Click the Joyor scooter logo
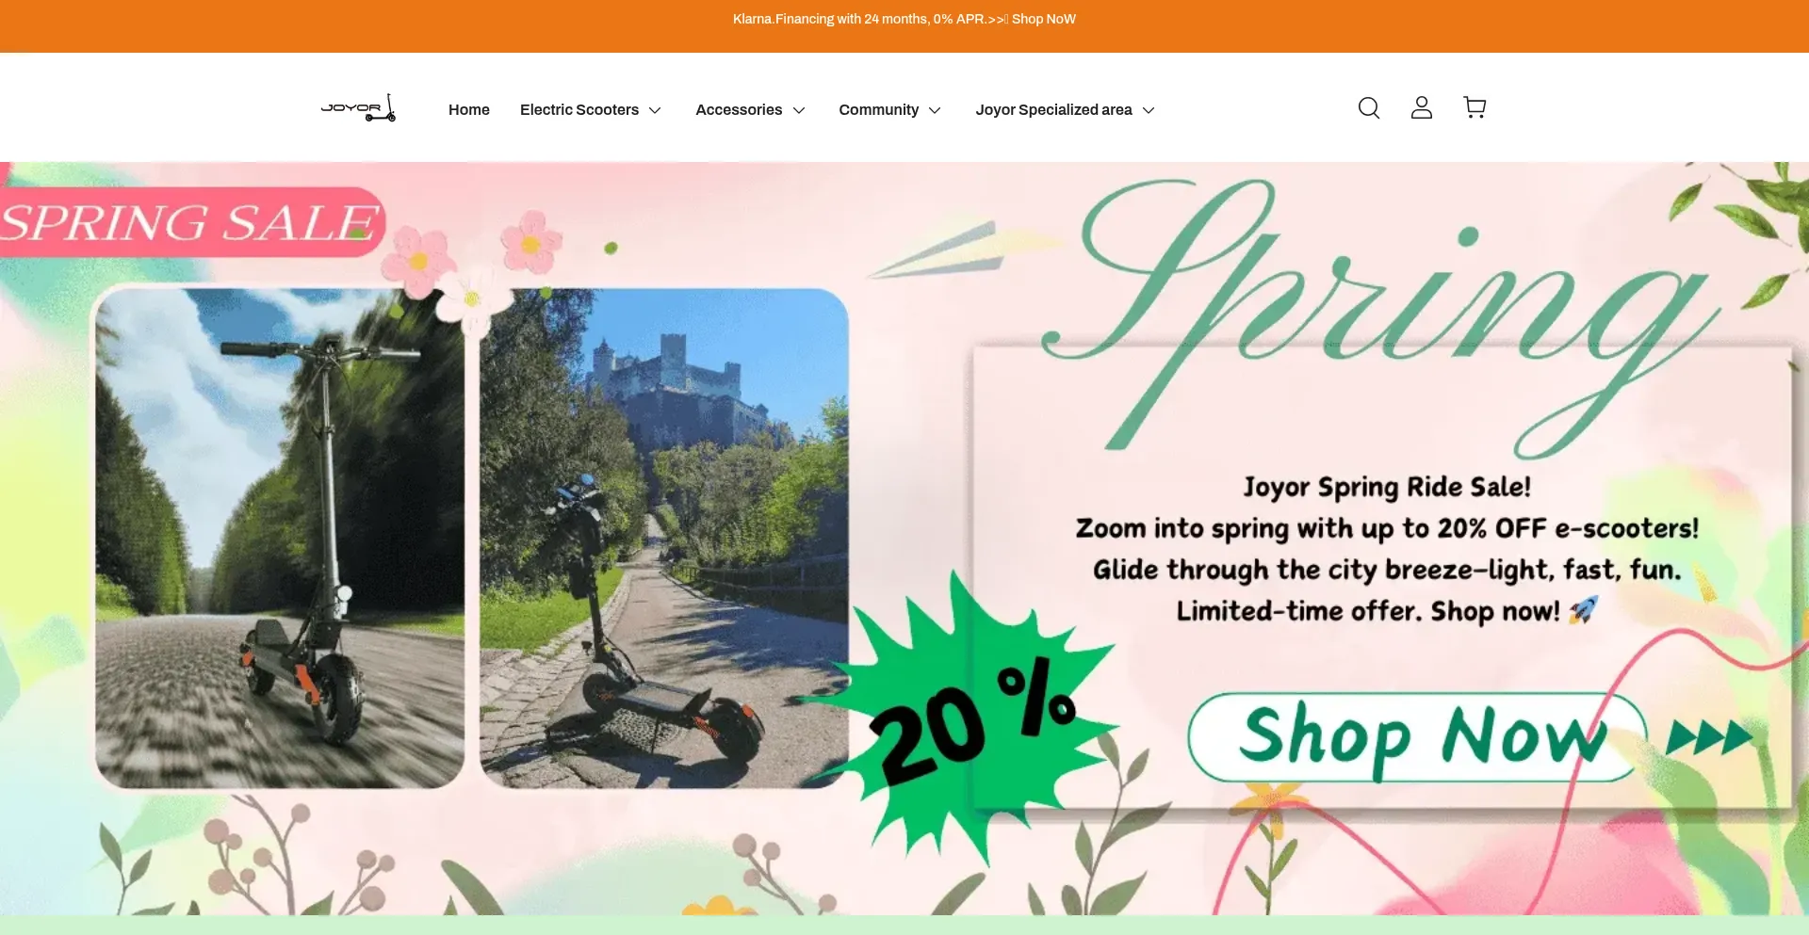 pyautogui.click(x=358, y=108)
